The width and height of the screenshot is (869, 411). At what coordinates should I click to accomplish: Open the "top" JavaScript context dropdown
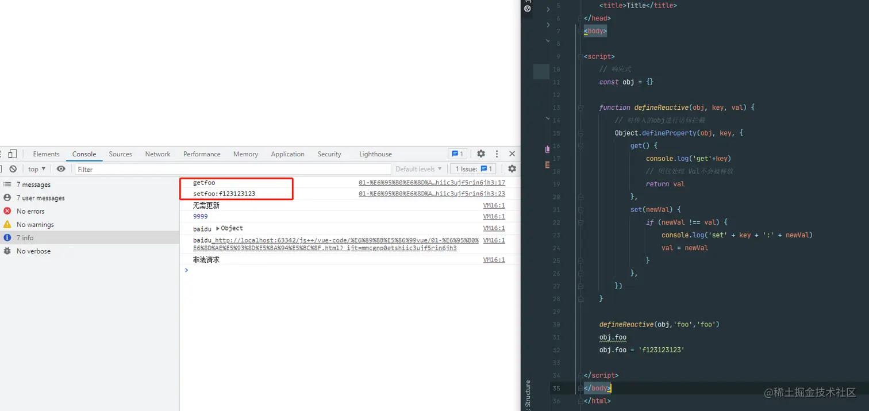(37, 169)
